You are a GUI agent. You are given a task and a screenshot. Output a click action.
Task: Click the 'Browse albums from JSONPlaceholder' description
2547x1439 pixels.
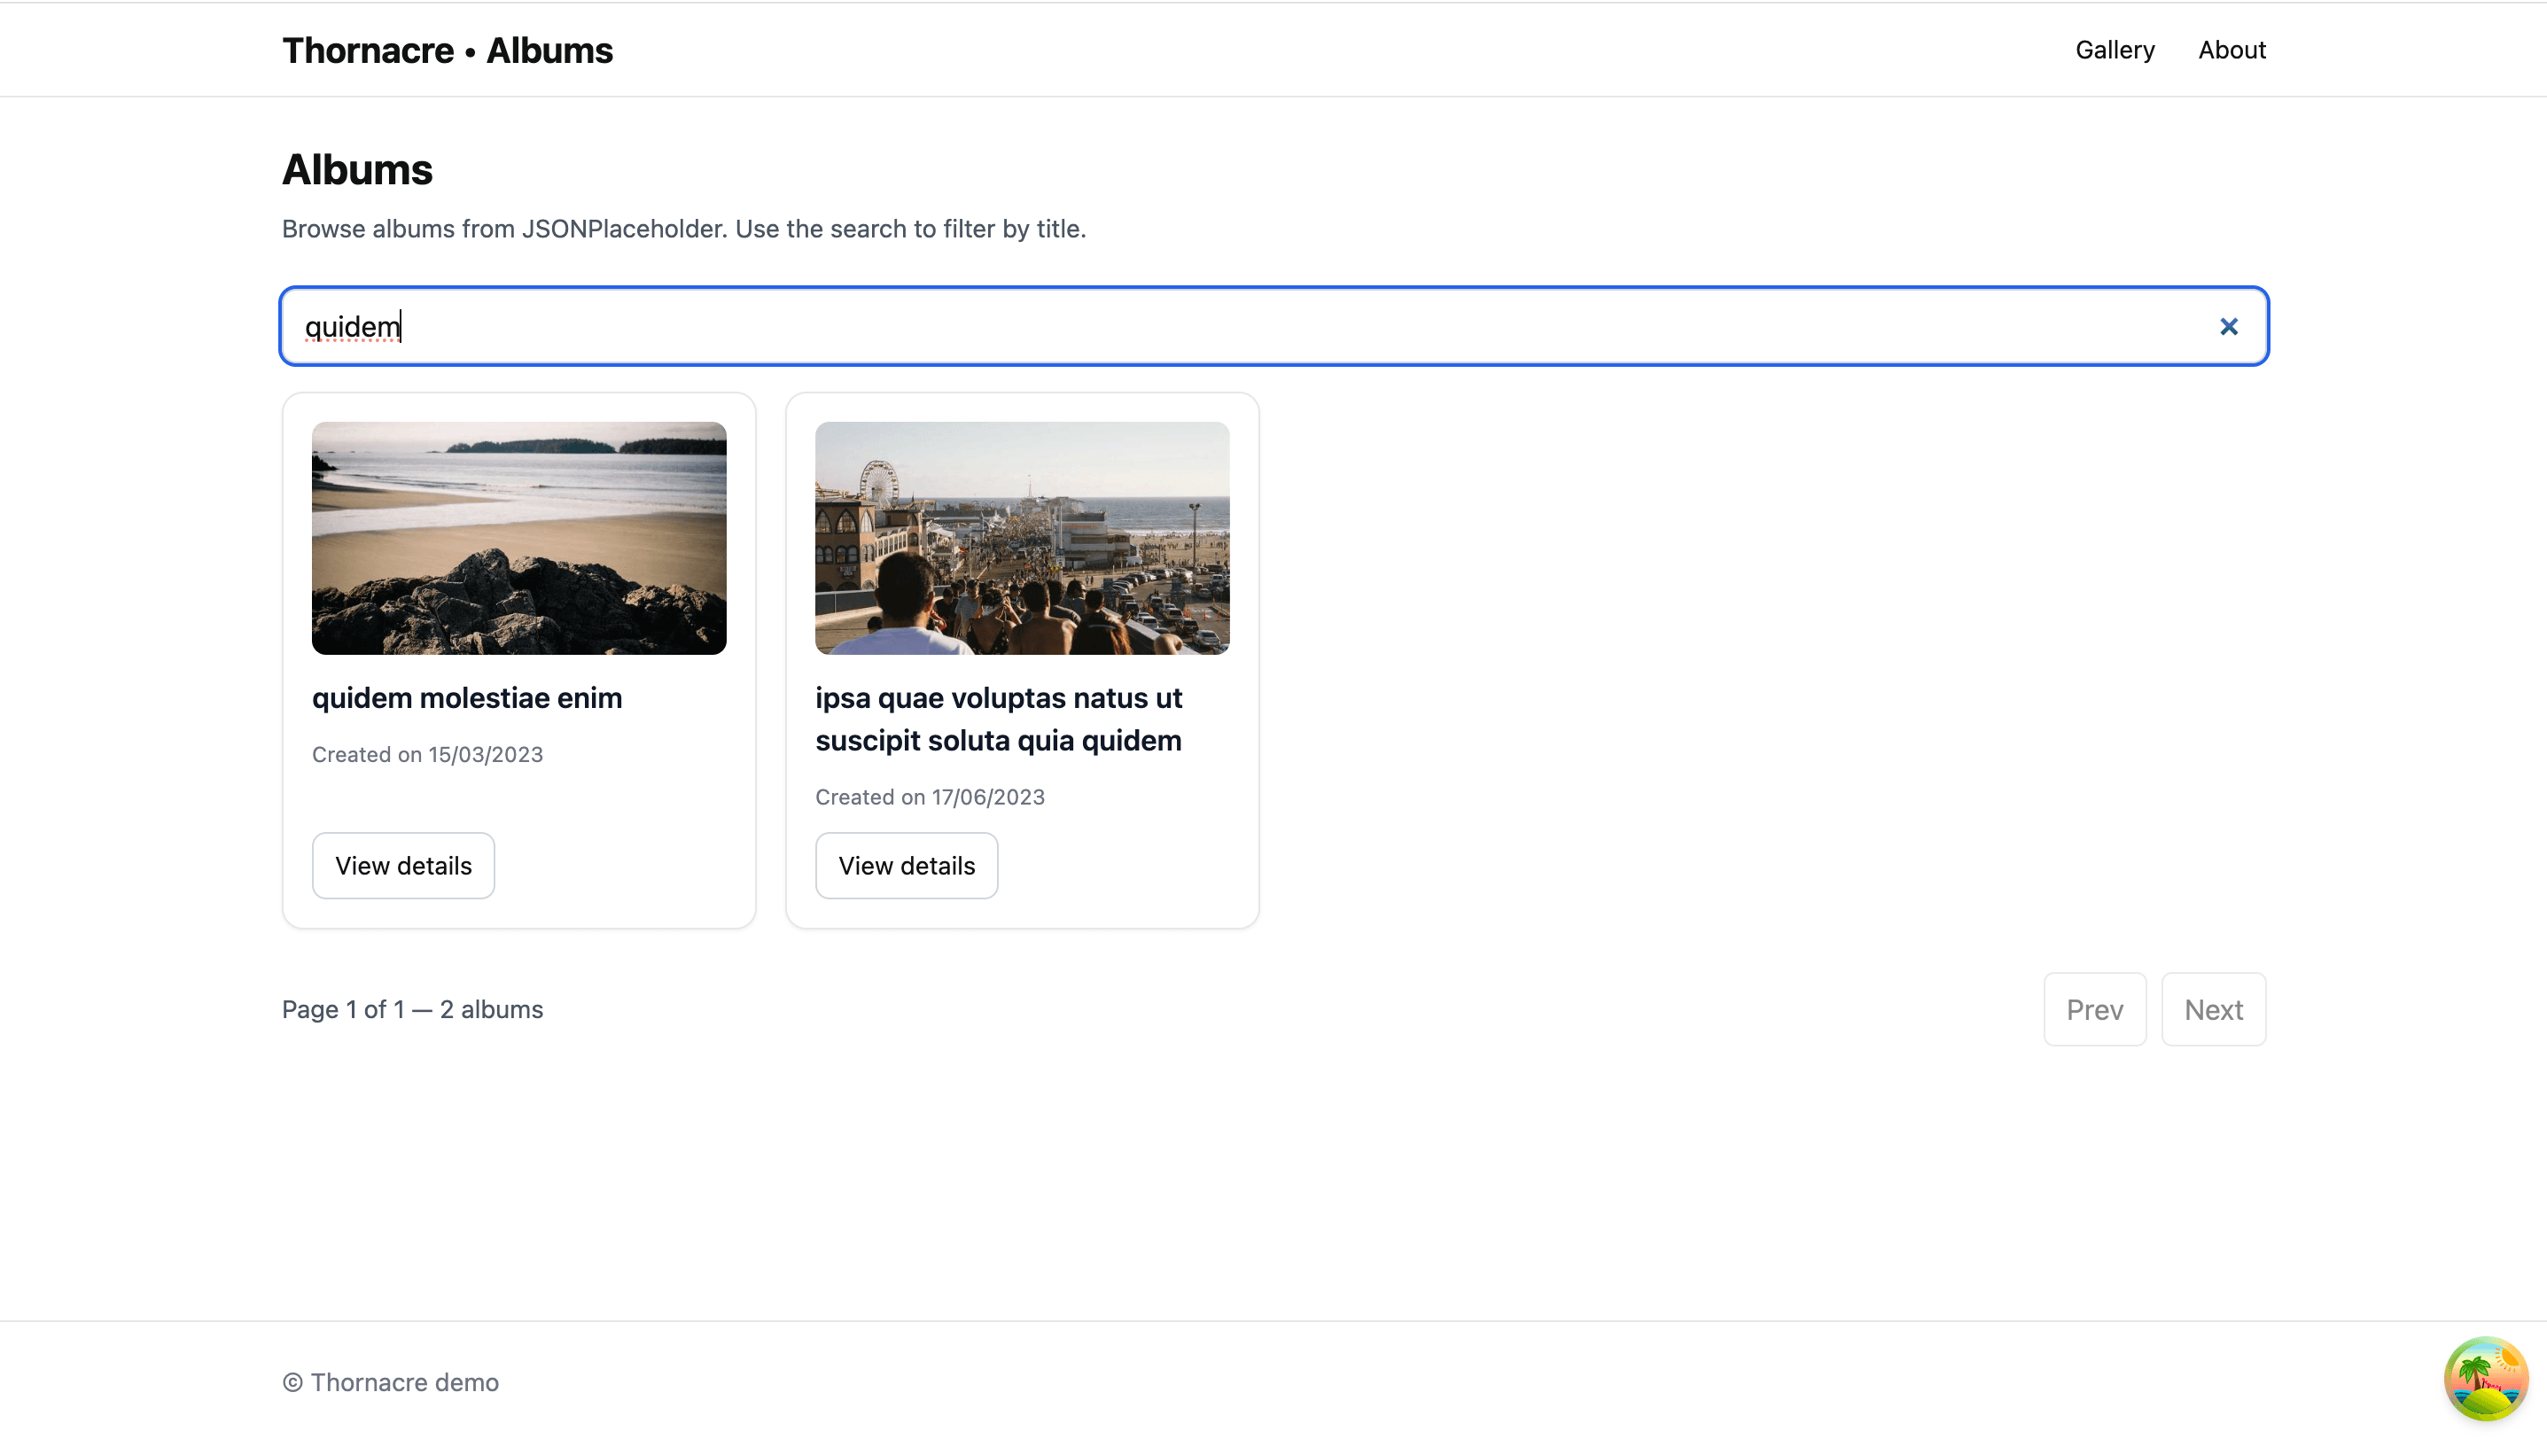(x=683, y=229)
